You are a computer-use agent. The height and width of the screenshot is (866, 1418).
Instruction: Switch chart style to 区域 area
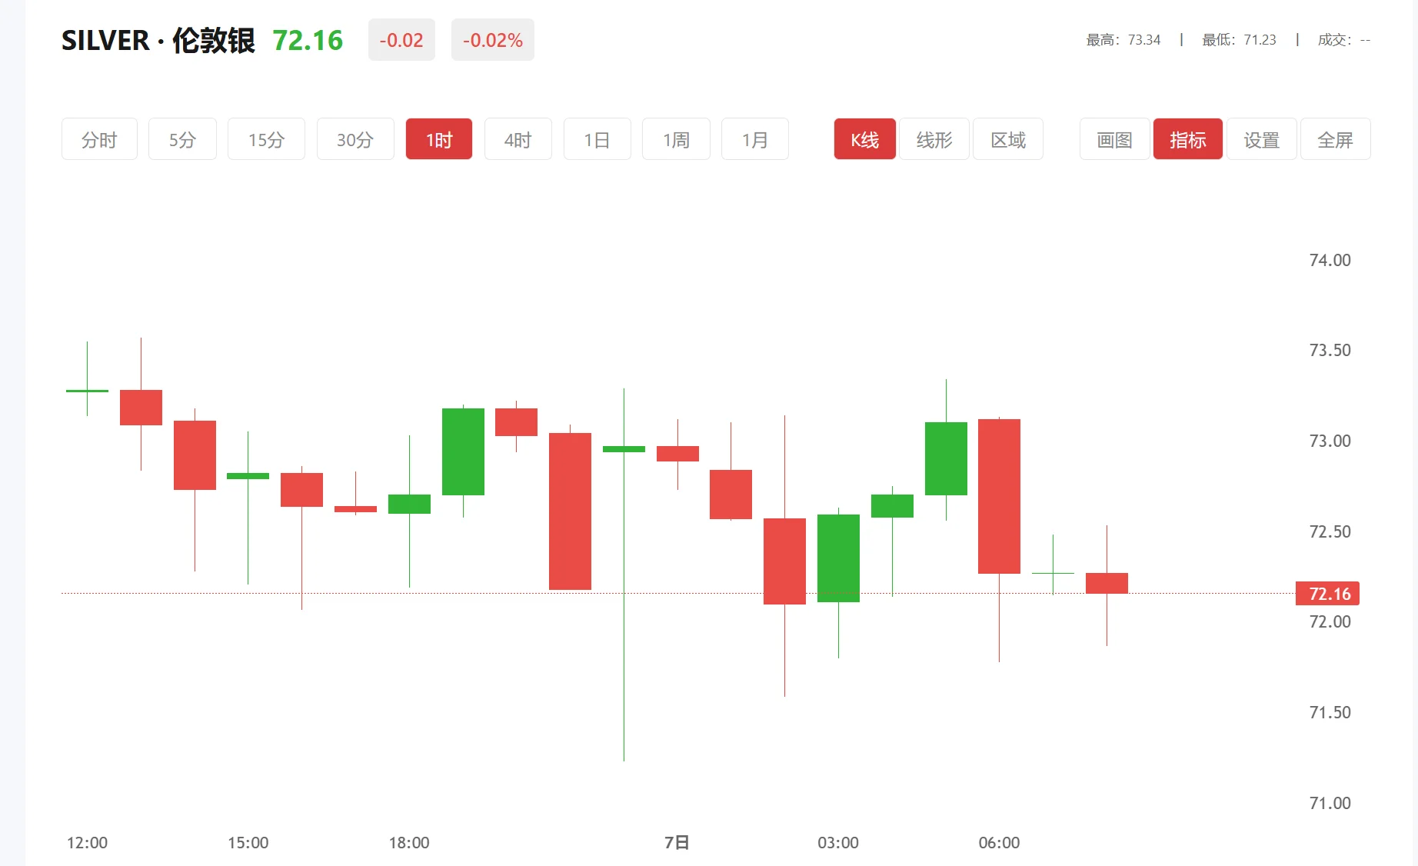point(1008,139)
